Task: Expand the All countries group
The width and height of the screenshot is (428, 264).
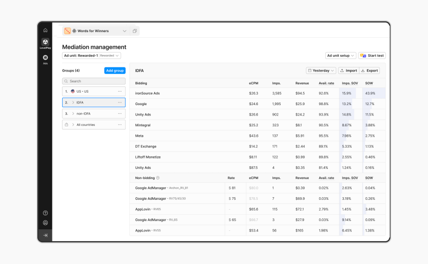Action: (x=73, y=125)
